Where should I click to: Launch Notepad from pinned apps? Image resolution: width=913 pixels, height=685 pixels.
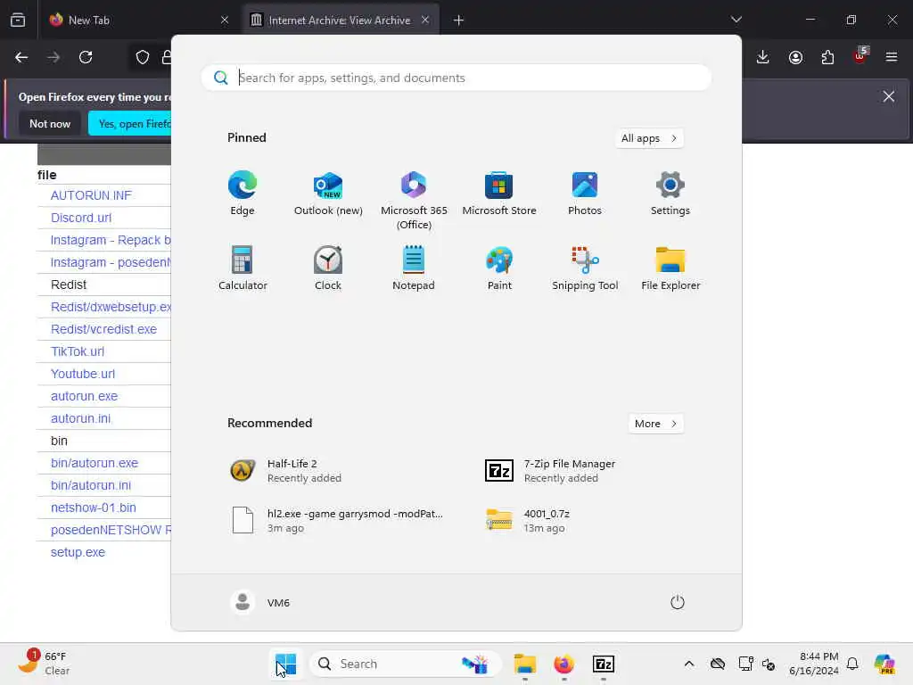coord(414,268)
